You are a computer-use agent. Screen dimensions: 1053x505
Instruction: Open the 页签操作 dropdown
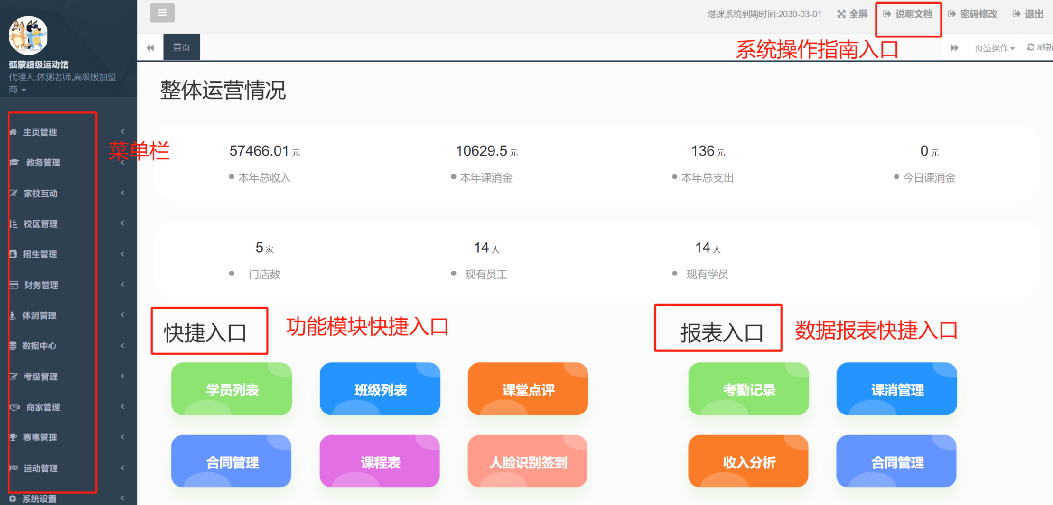[x=994, y=48]
